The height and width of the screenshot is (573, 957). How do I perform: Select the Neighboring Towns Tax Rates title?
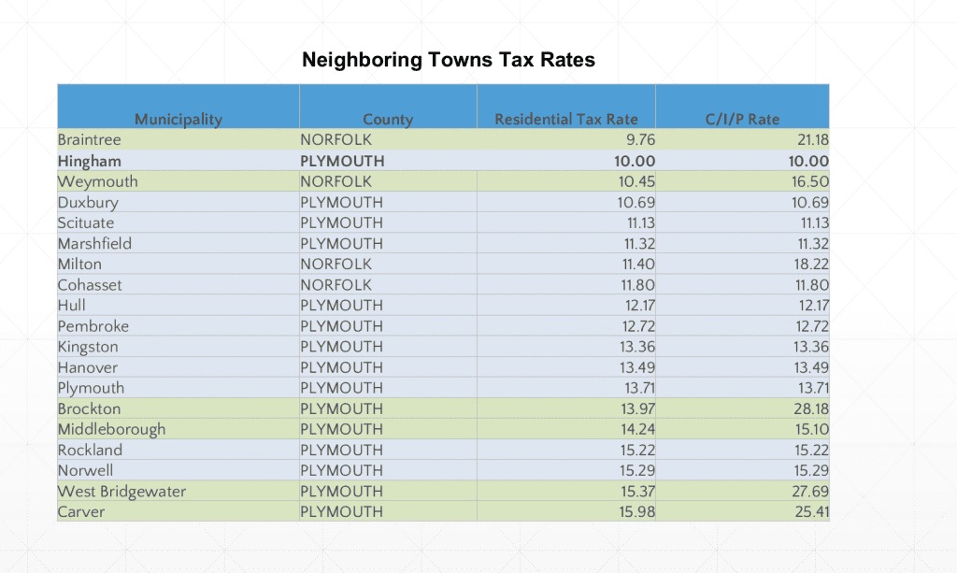click(x=448, y=59)
